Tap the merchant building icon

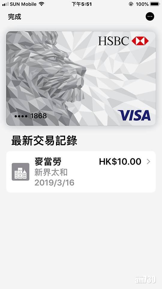(x=21, y=172)
